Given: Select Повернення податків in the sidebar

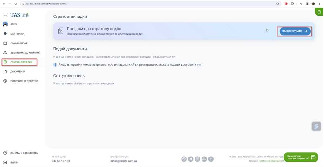Looking at the screenshot, I should coord(24,81).
